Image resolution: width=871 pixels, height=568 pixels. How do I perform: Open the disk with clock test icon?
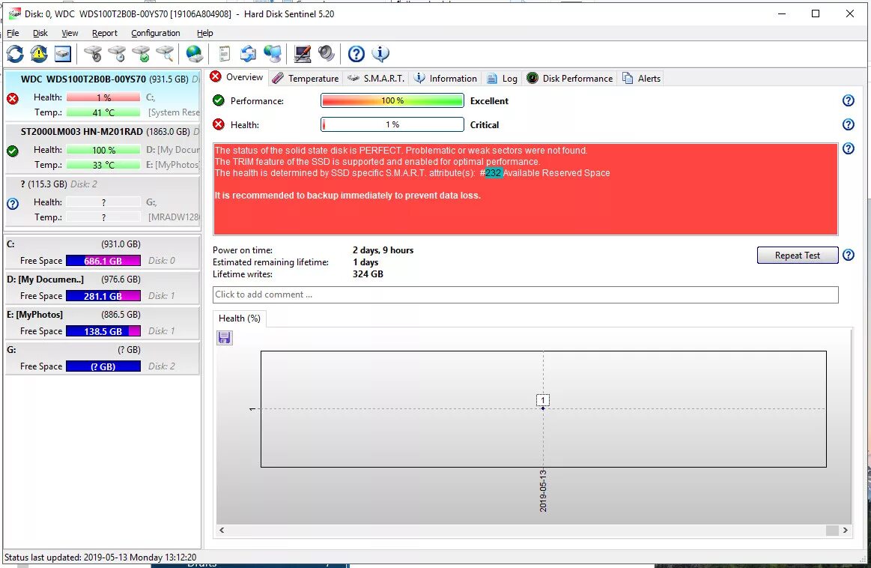pyautogui.click(x=117, y=54)
